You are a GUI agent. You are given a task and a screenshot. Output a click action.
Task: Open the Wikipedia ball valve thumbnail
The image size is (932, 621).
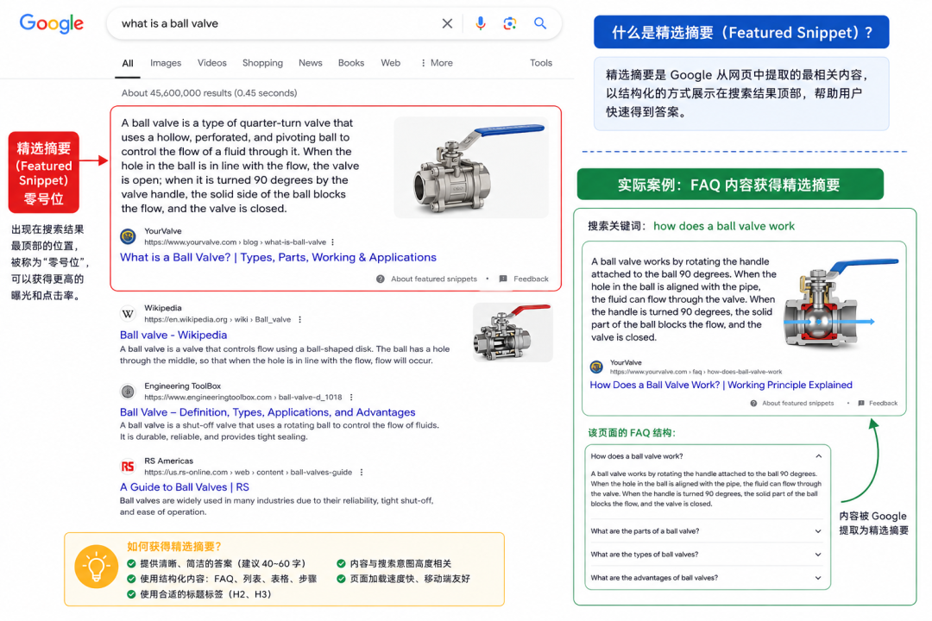513,333
